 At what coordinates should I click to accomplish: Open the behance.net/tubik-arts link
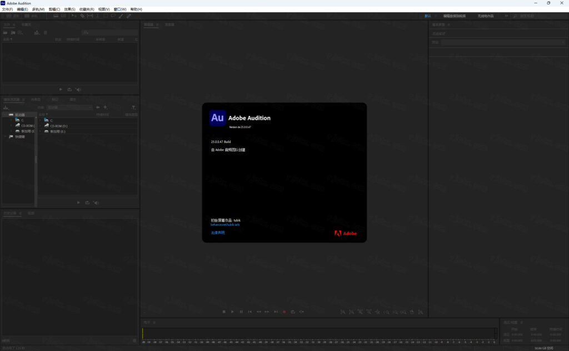tap(225, 225)
